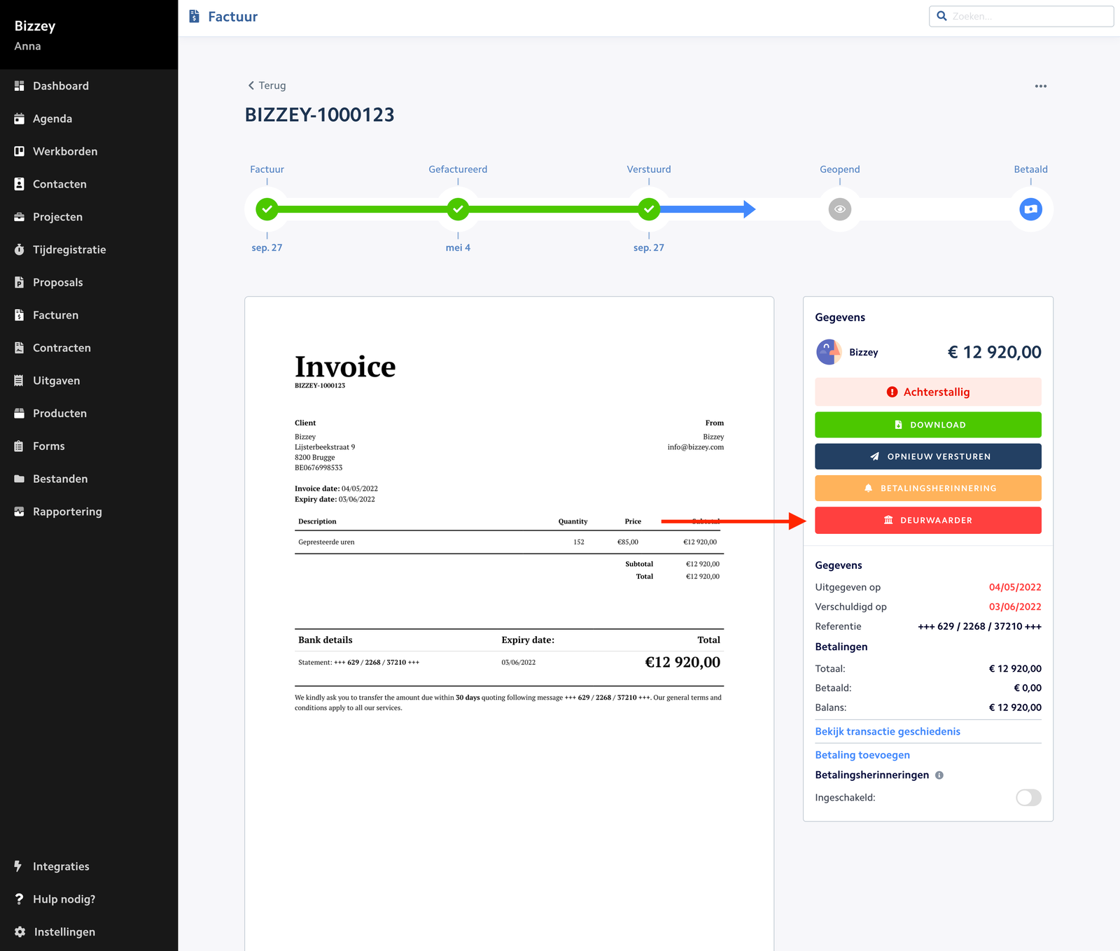The image size is (1120, 951).
Task: Click the Rapportering chart icon
Action: (x=20, y=512)
